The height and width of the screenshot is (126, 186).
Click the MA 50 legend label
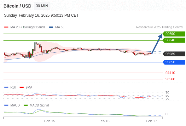60,27
